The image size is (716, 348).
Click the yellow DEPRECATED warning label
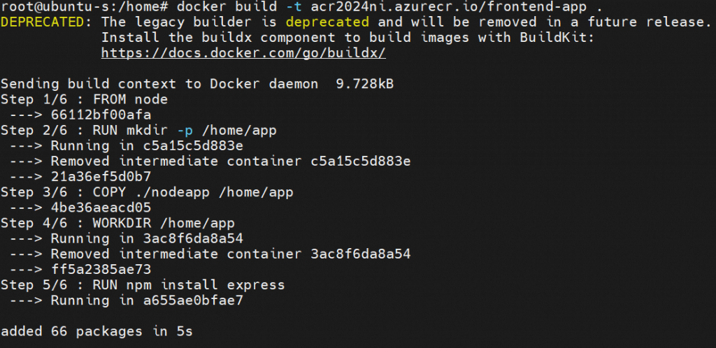tap(46, 22)
